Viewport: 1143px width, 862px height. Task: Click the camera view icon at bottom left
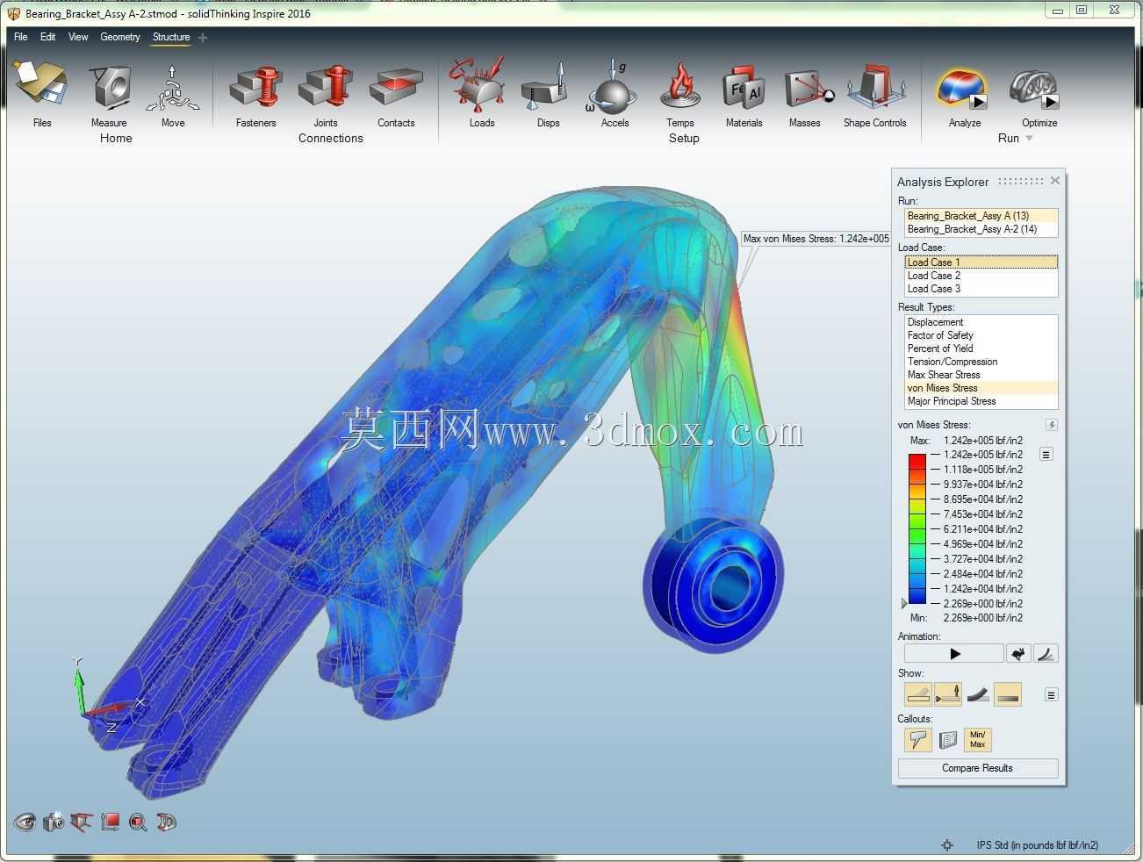coord(54,822)
